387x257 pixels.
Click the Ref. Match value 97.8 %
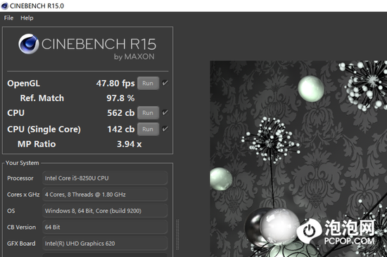(x=120, y=98)
